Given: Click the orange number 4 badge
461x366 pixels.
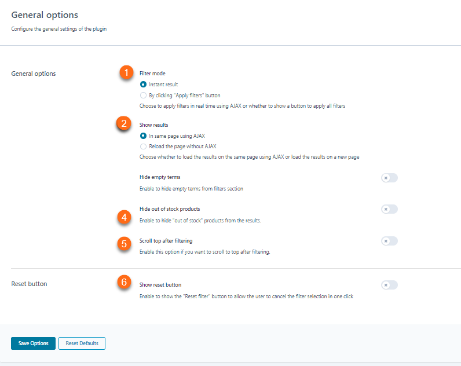Looking at the screenshot, I should pyautogui.click(x=123, y=217).
